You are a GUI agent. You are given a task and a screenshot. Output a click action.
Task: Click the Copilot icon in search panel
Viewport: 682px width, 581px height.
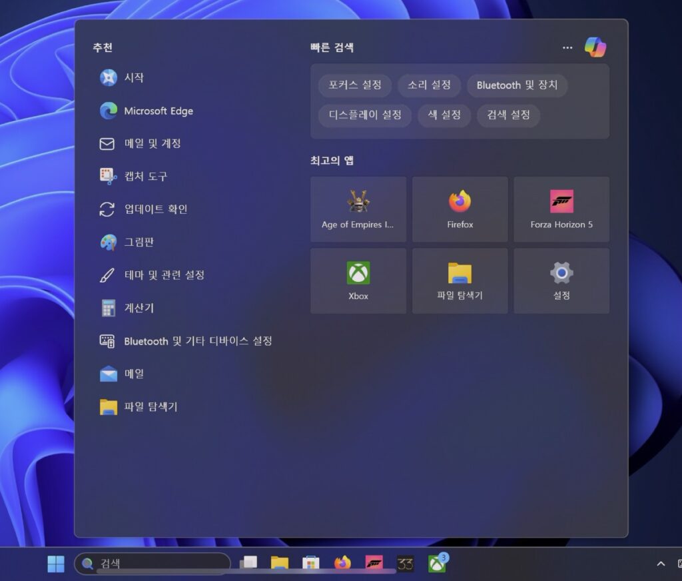click(x=595, y=47)
